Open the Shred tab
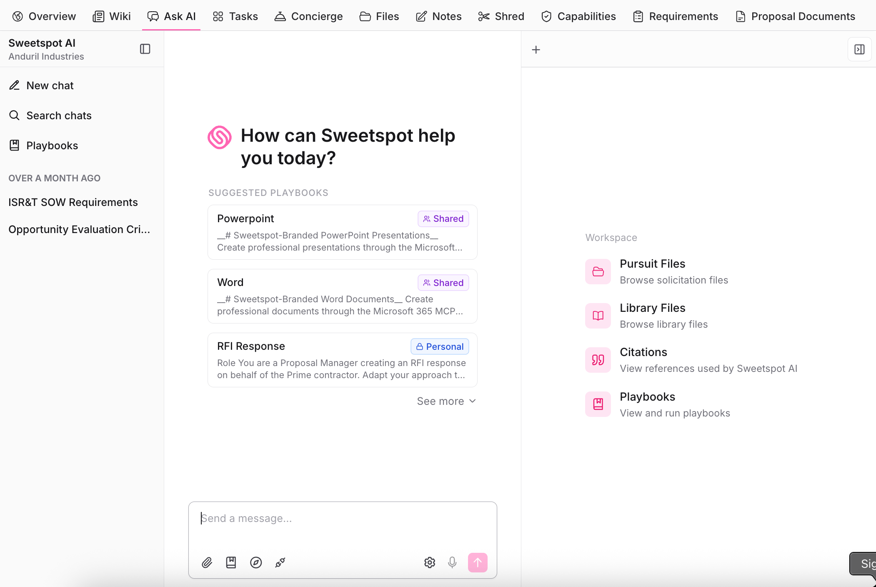The height and width of the screenshot is (587, 876). pyautogui.click(x=501, y=16)
